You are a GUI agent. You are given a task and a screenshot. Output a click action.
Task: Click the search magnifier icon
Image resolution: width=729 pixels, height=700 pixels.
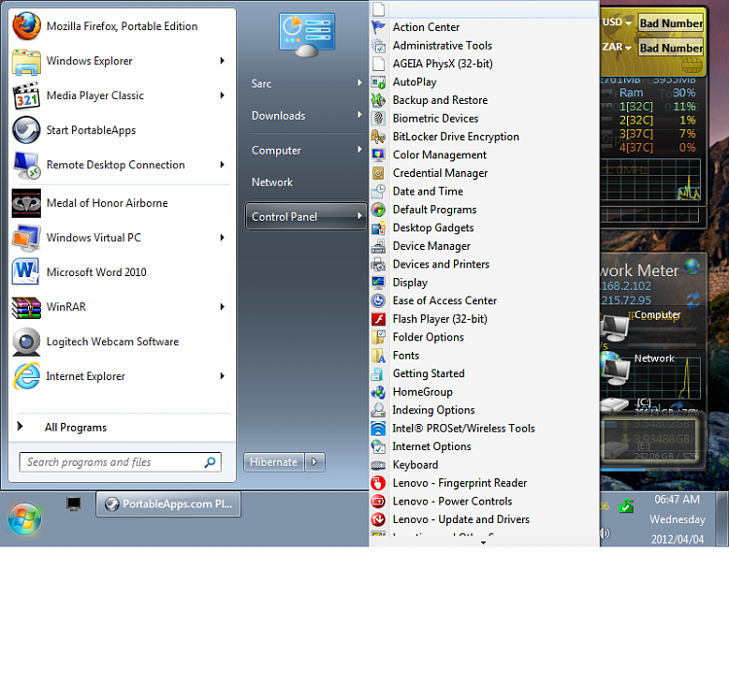210,462
